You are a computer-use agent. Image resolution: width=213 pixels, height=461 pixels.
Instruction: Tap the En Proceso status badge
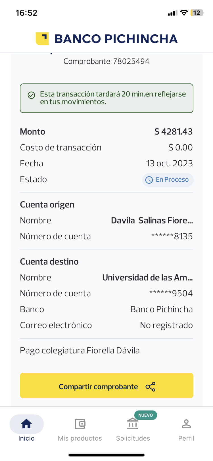(168, 180)
